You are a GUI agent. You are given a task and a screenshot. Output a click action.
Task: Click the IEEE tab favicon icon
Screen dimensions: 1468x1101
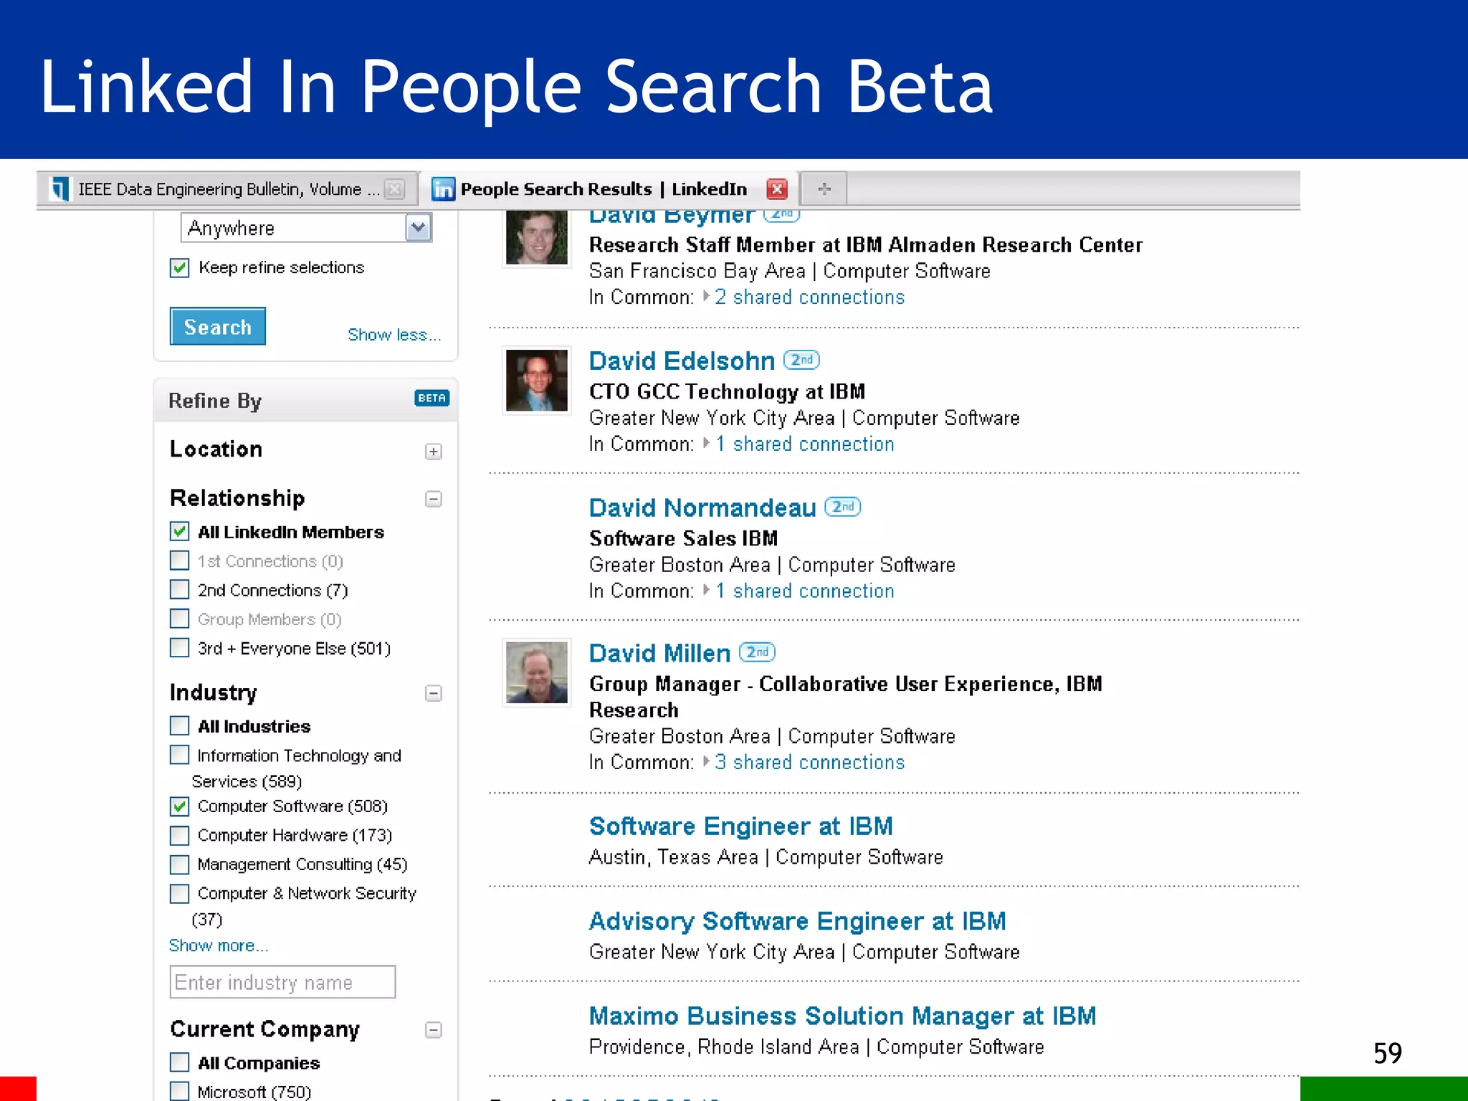59,189
